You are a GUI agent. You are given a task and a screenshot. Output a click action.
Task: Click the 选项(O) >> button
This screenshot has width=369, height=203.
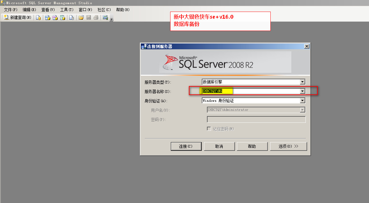(x=288, y=146)
